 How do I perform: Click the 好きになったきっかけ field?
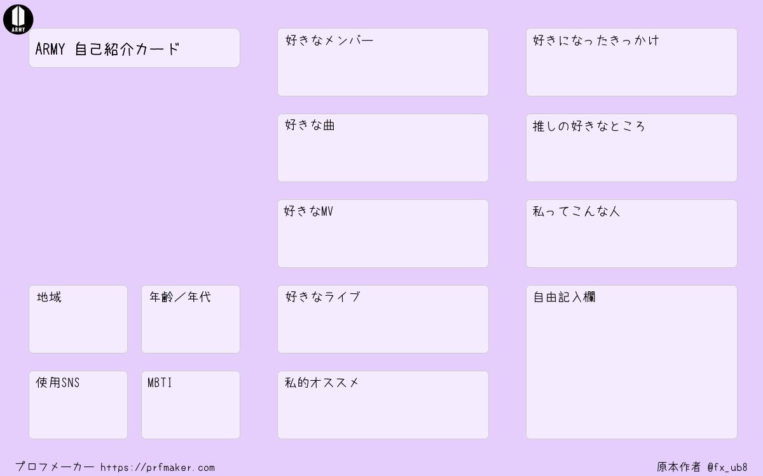pyautogui.click(x=631, y=62)
